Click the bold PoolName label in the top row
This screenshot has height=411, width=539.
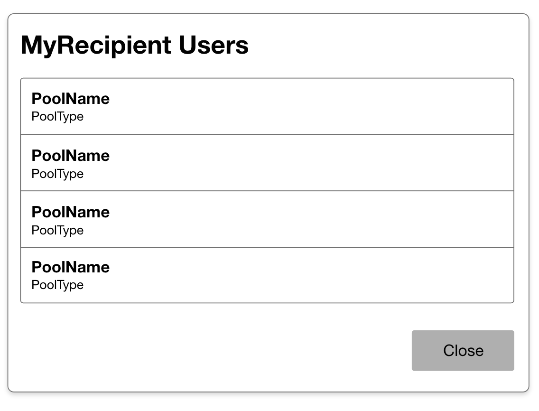70,99
